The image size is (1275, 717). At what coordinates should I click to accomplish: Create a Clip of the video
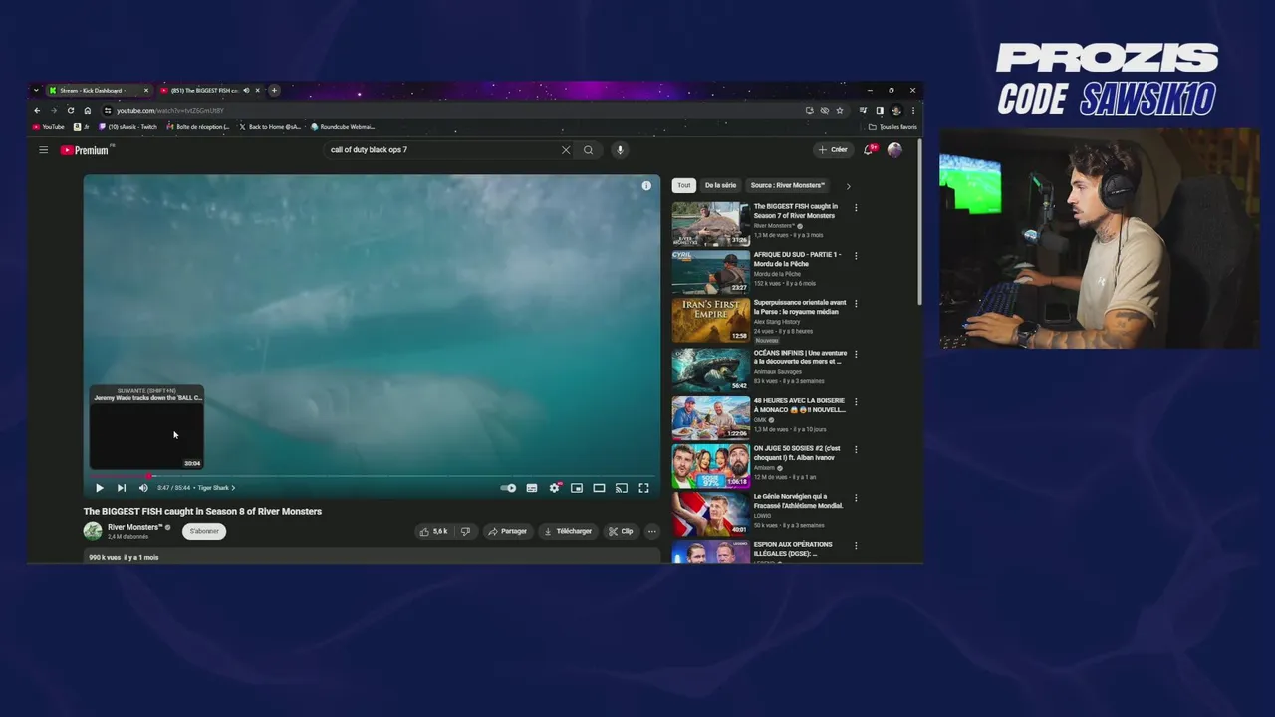(621, 531)
